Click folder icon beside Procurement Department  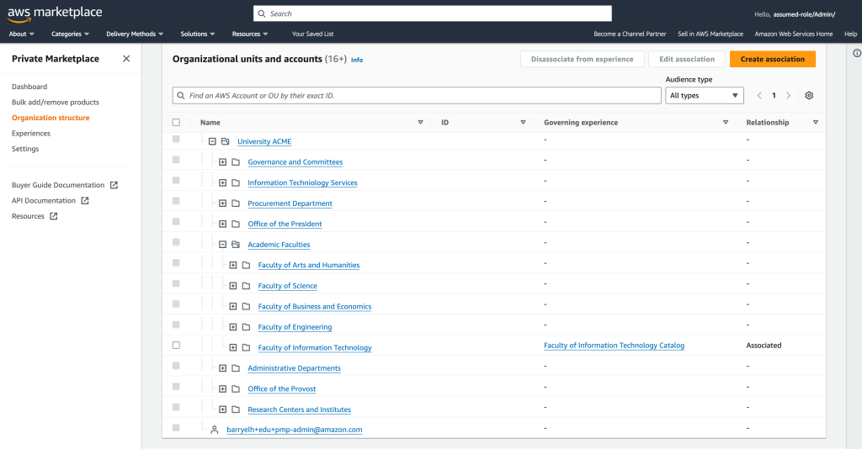pos(236,203)
